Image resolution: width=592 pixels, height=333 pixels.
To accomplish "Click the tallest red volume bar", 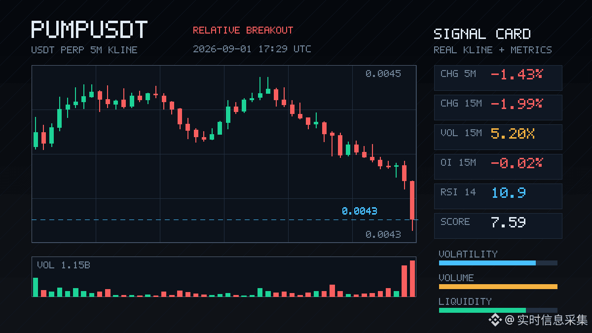I will click(412, 278).
